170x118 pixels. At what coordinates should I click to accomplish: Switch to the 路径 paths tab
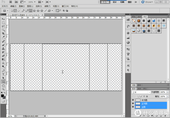tap(145, 89)
